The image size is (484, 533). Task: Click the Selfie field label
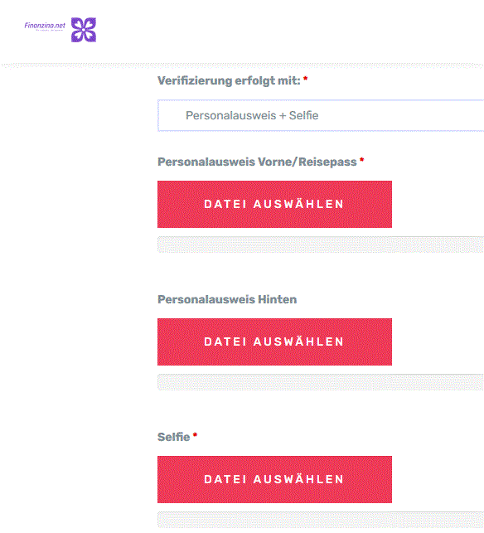[x=173, y=437]
